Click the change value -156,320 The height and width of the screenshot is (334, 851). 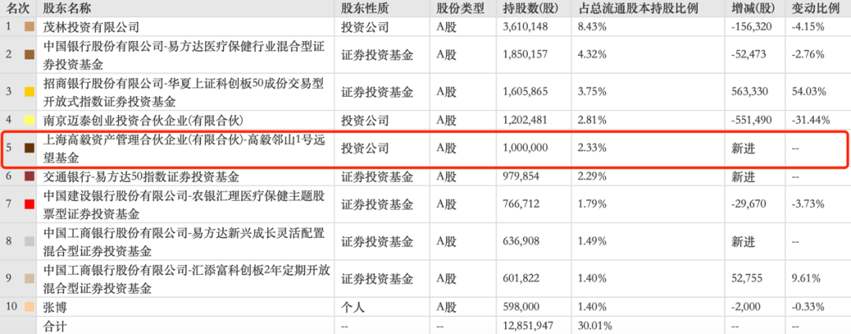tap(751, 26)
